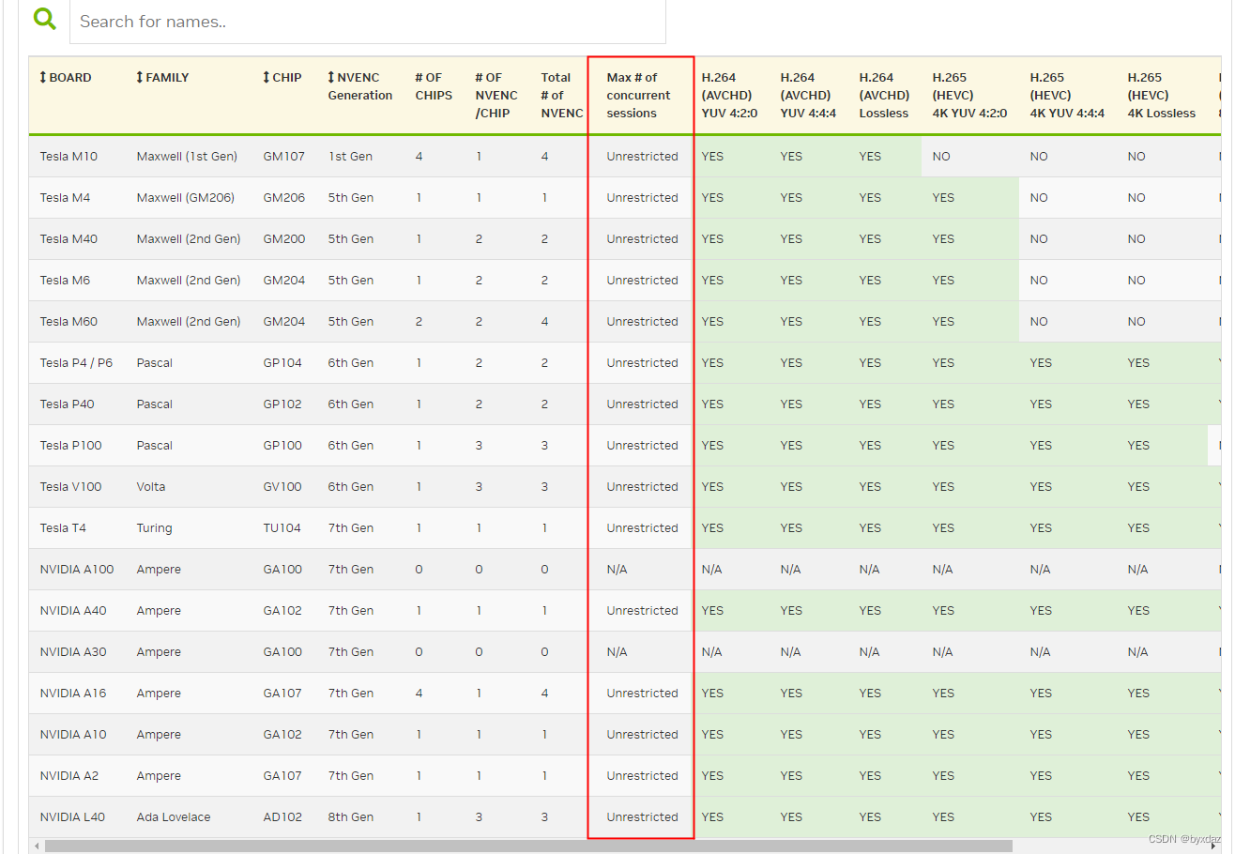Click the 'H.264 (AVCHD) YUV 4:4:4' header
Screen dimensions: 1235x854
[x=808, y=95]
